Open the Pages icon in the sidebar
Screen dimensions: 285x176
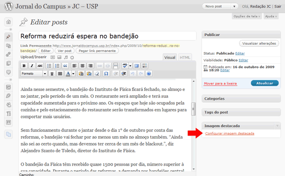click(x=9, y=63)
